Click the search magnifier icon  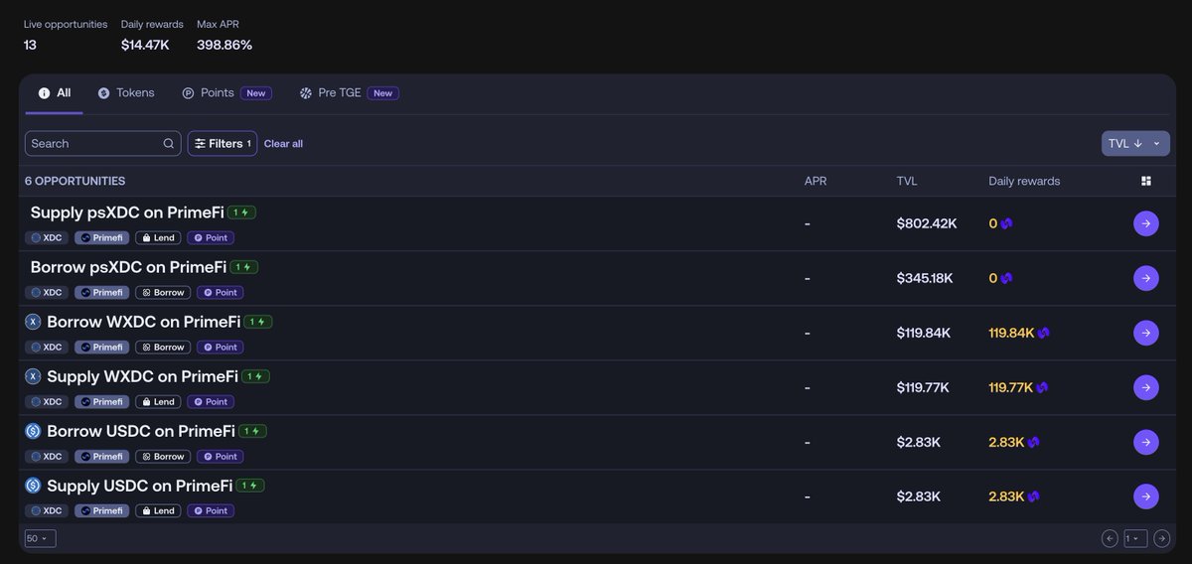point(169,144)
